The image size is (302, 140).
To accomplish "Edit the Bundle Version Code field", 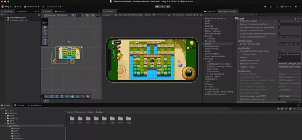I will pyautogui.click(x=290, y=61).
